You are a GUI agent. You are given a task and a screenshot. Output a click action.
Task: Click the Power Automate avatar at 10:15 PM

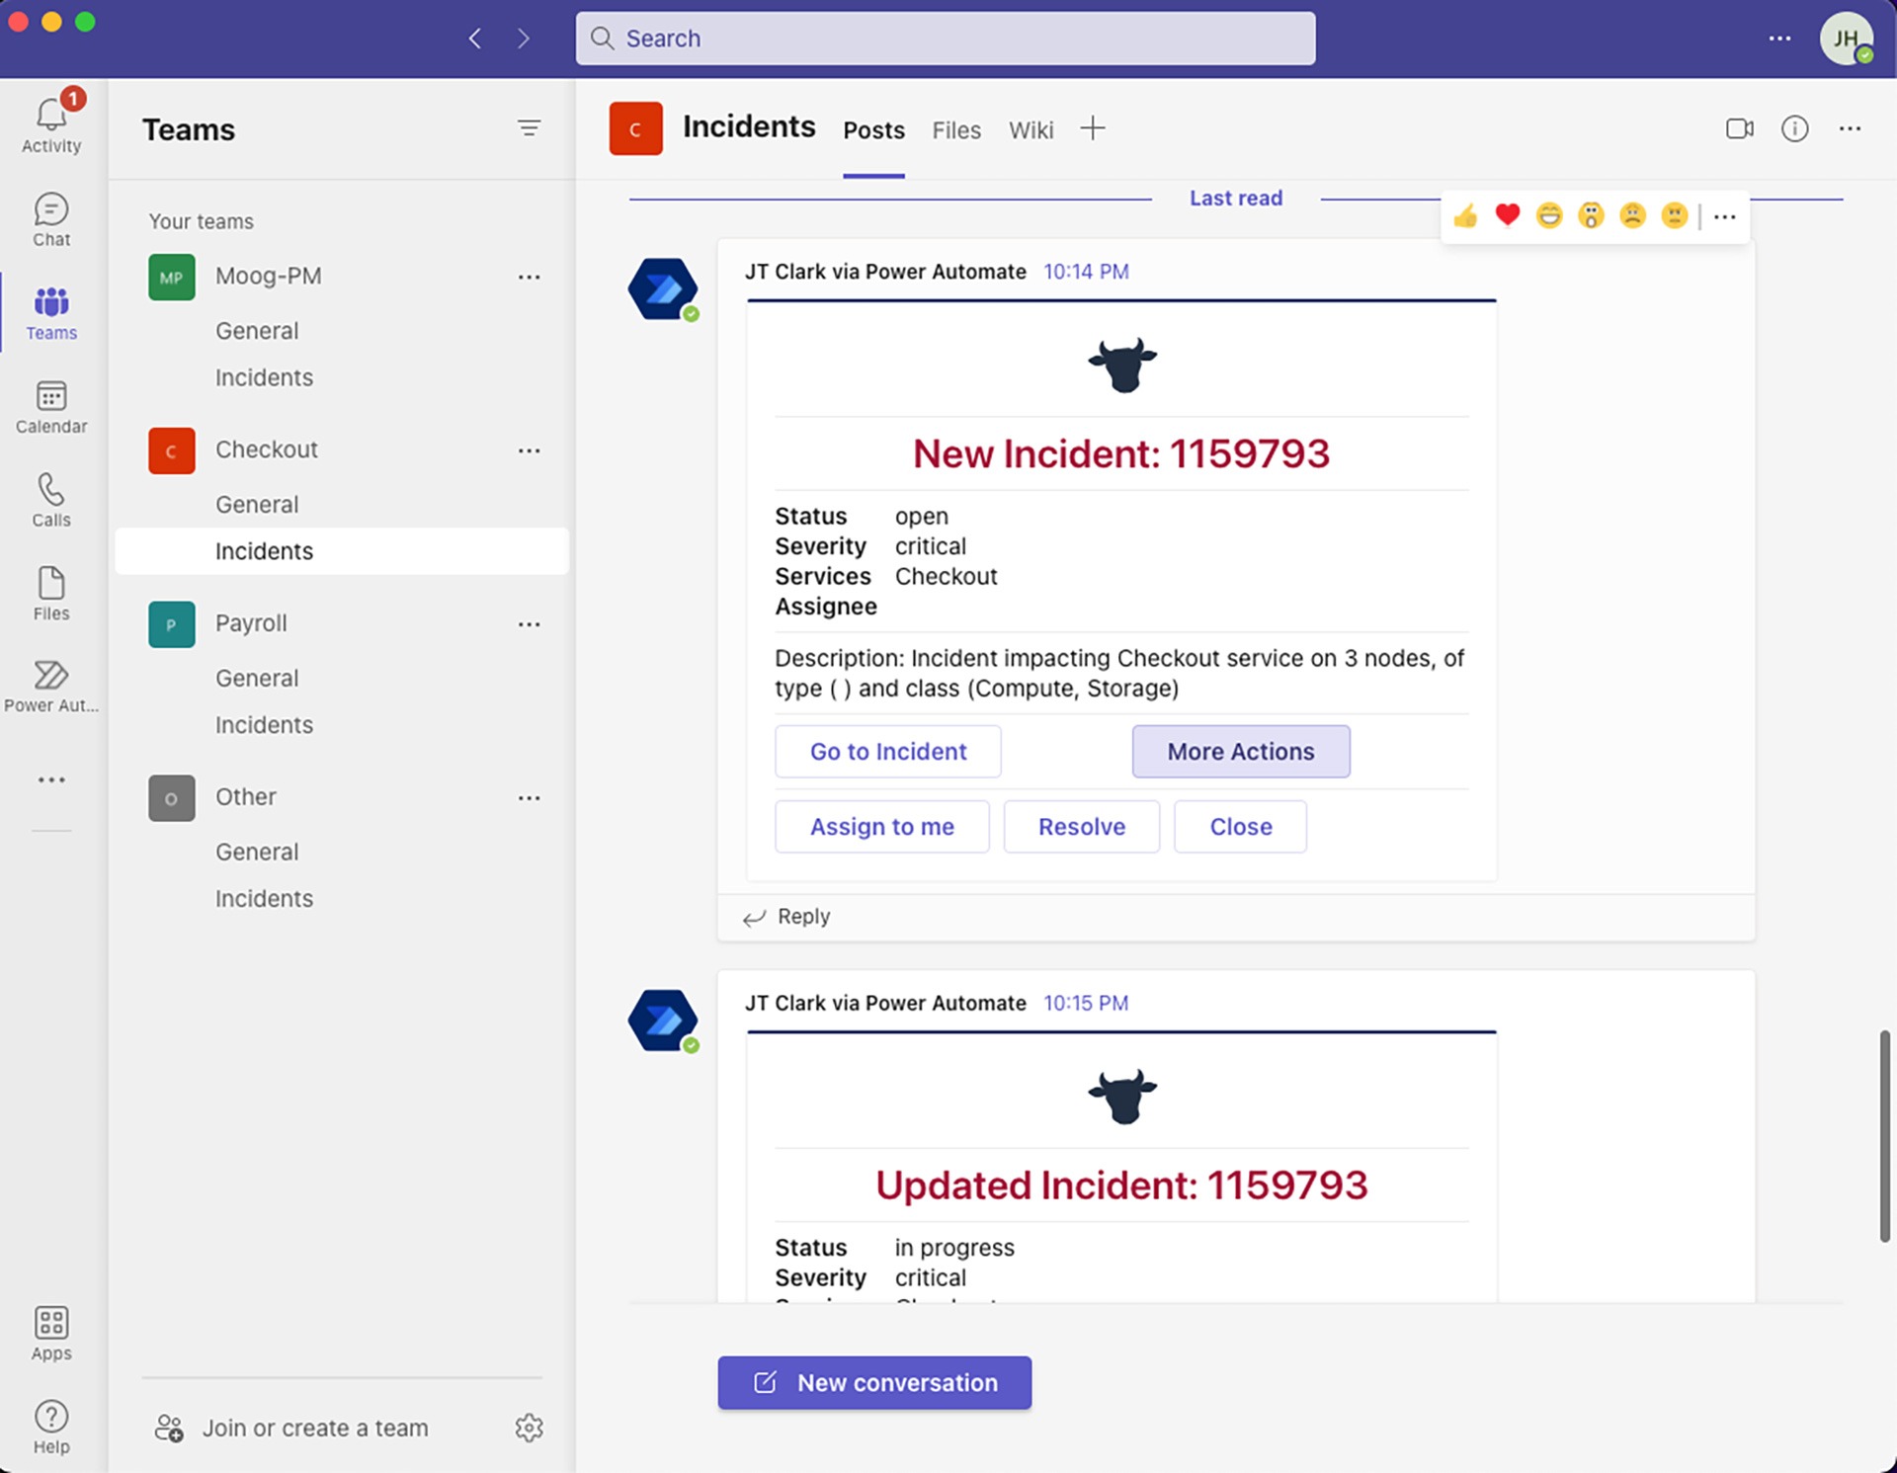point(663,1021)
